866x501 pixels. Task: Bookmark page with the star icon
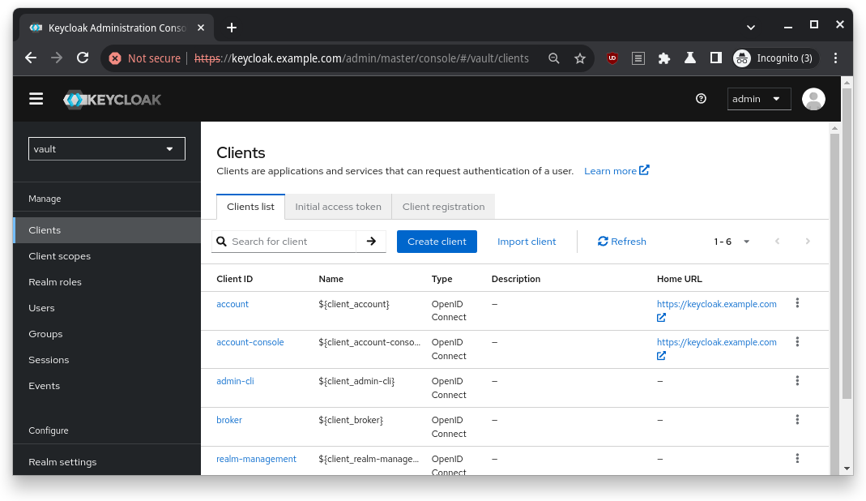(579, 58)
